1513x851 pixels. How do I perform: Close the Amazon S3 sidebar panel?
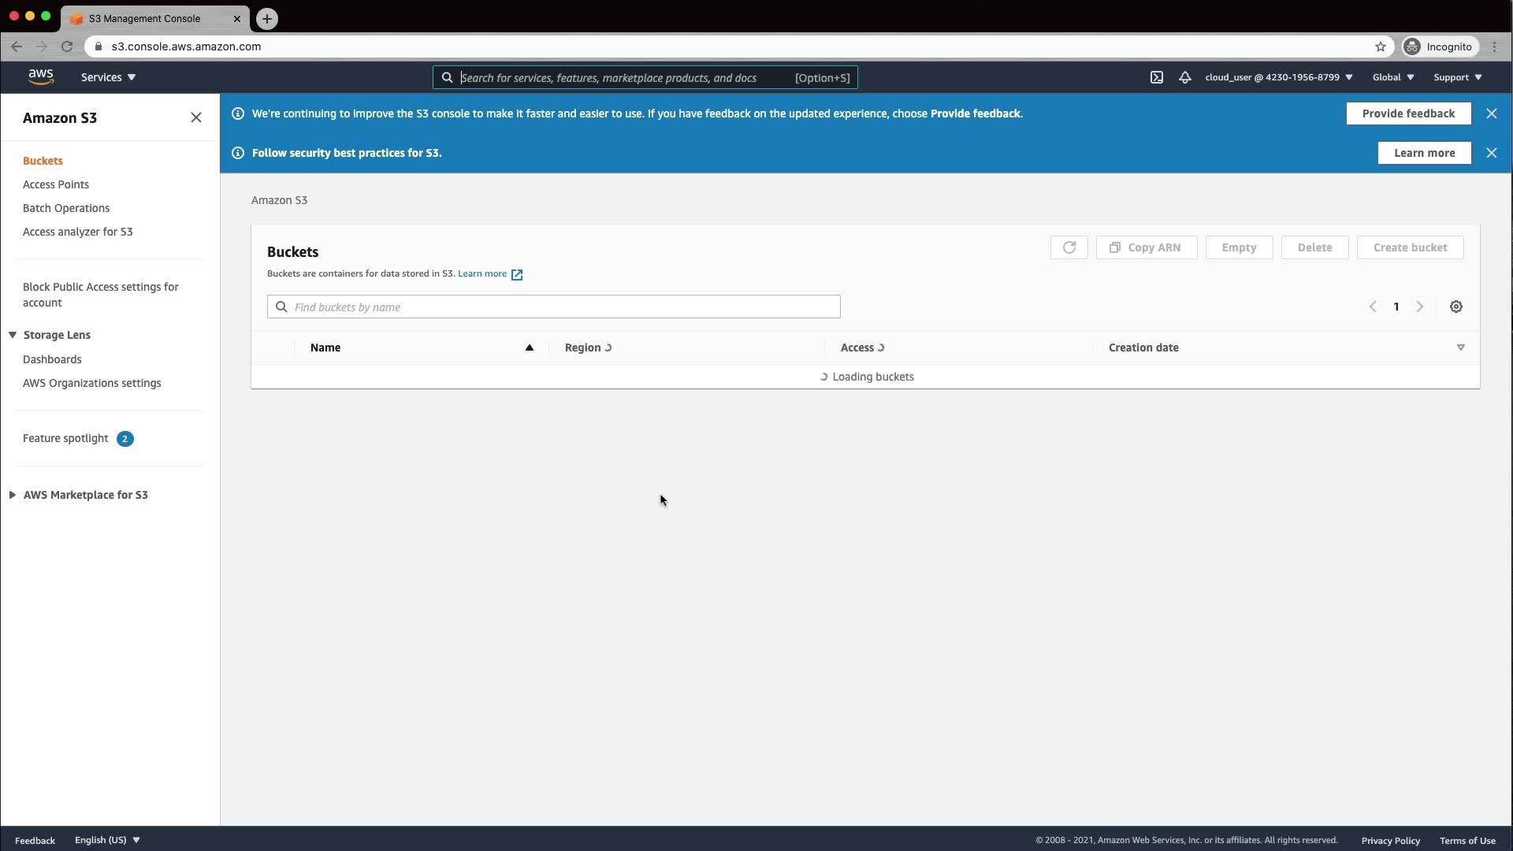pyautogui.click(x=196, y=117)
